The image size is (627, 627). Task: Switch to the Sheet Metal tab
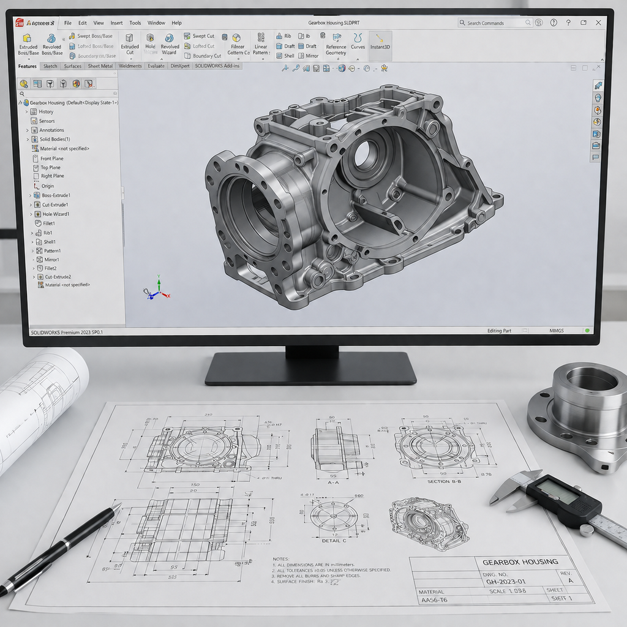pos(100,66)
